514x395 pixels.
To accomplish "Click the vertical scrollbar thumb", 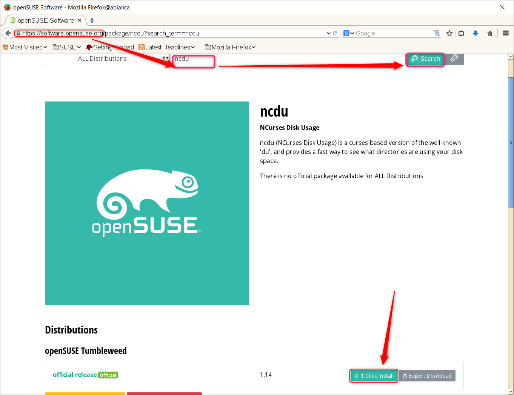I will coord(511,143).
